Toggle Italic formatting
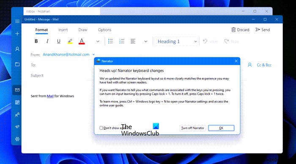296x164 pixels. coord(47,41)
